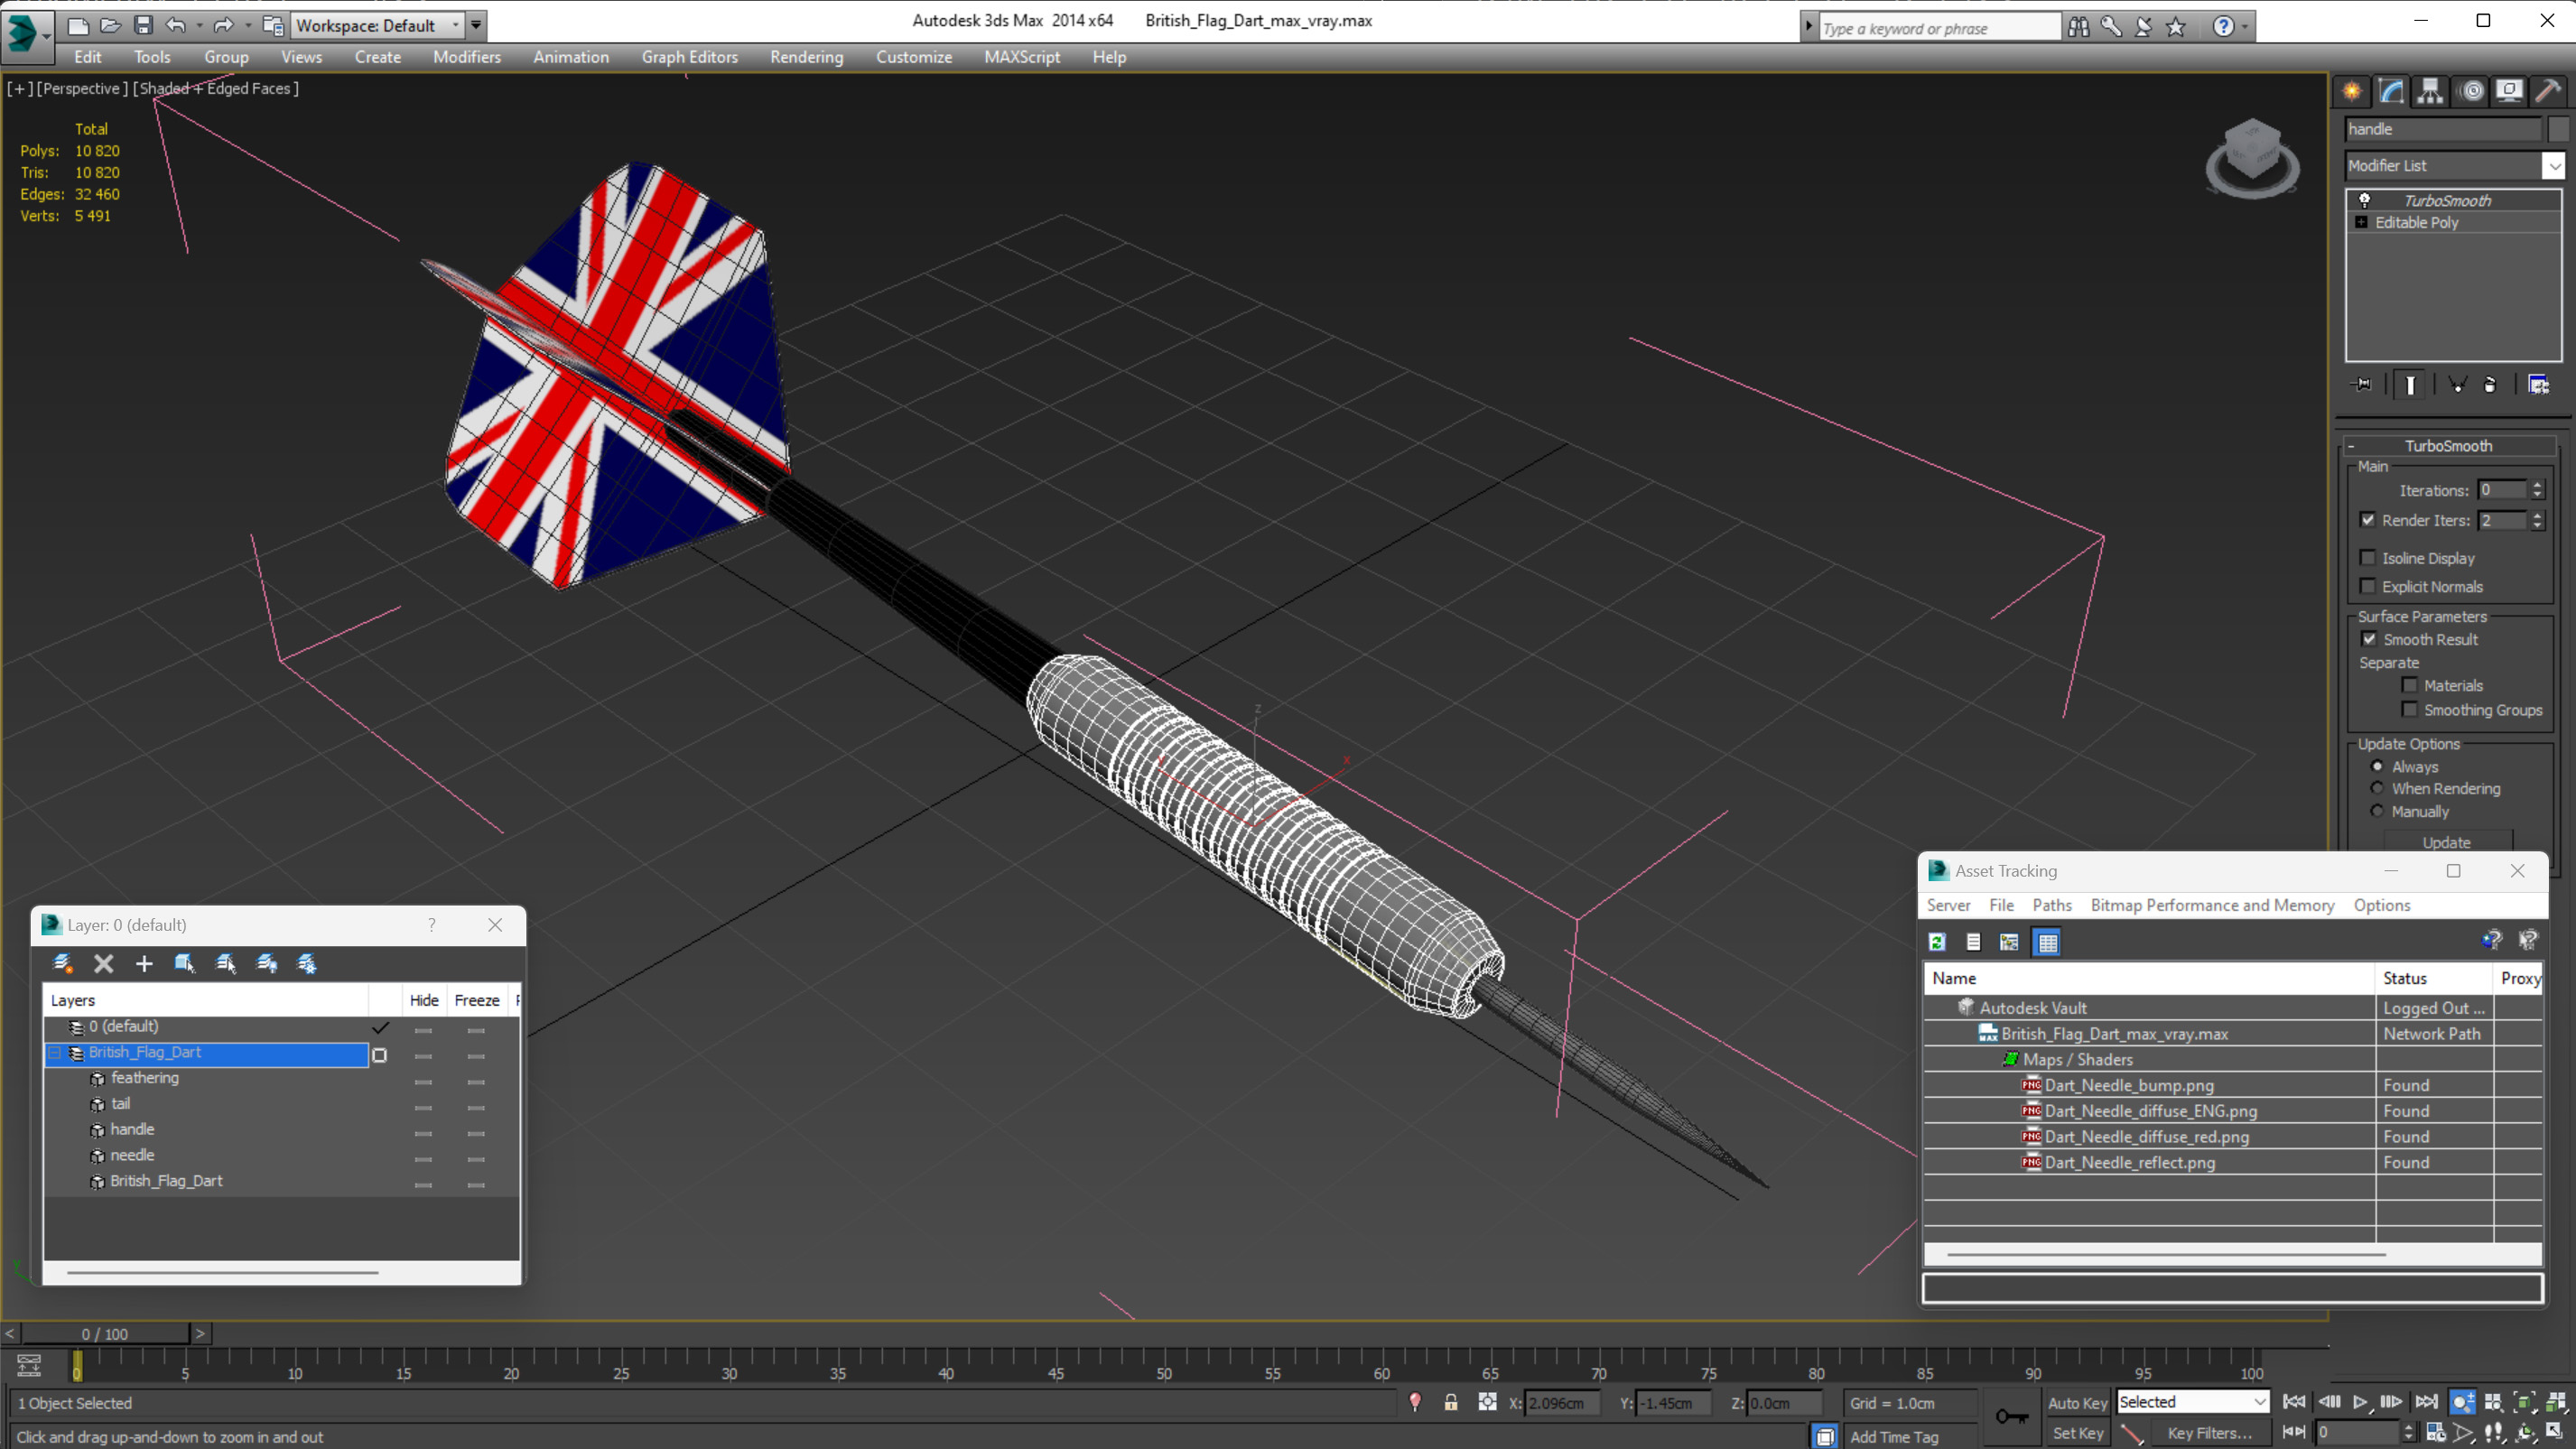This screenshot has height=1449, width=2576.
Task: Enable Separate by Materials checkbox
Action: pyautogui.click(x=2410, y=685)
